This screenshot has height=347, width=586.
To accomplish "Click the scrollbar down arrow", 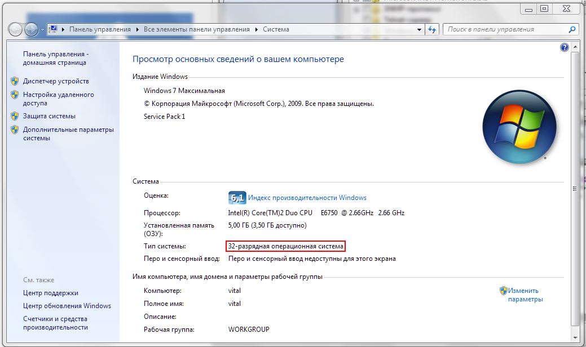I will [x=575, y=337].
